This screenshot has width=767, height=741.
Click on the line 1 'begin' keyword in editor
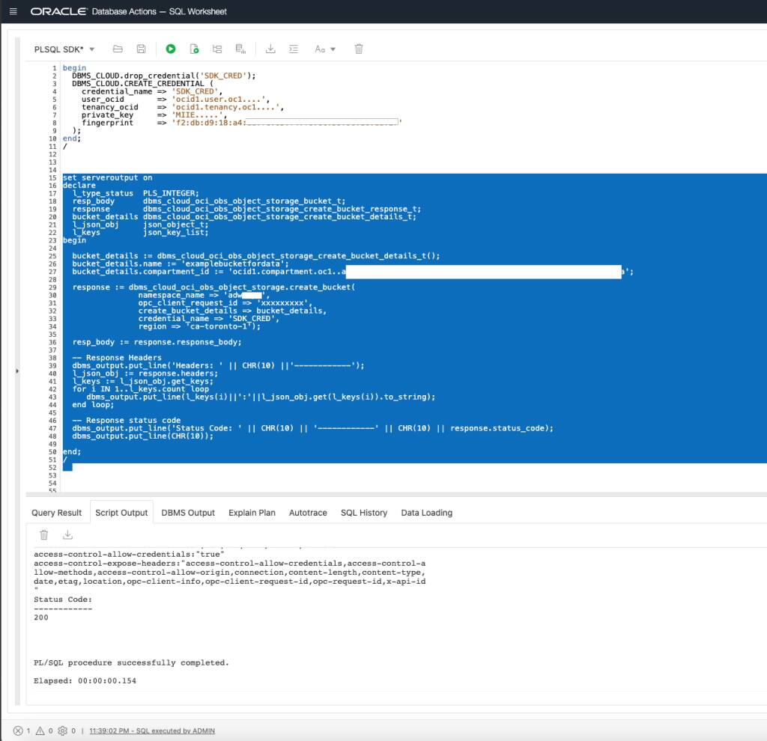(74, 68)
